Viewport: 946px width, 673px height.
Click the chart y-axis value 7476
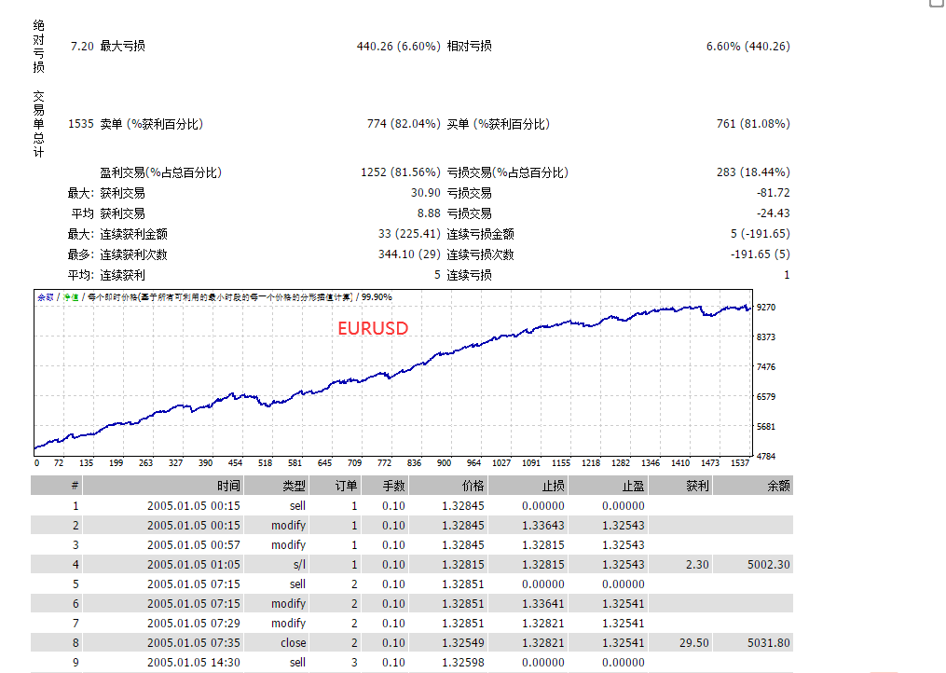[x=766, y=367]
